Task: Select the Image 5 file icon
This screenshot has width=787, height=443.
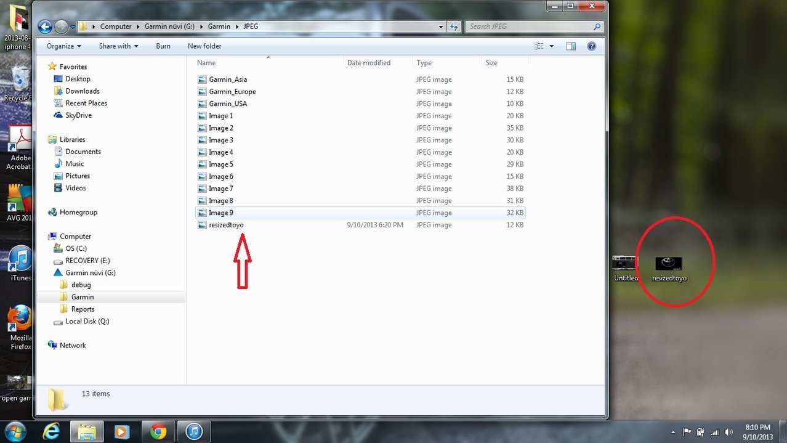Action: tap(202, 165)
